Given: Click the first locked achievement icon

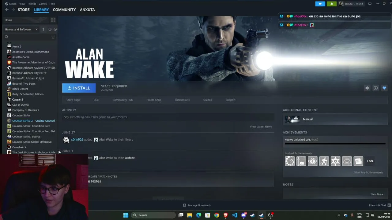Looking at the screenshot, I should [x=290, y=161].
